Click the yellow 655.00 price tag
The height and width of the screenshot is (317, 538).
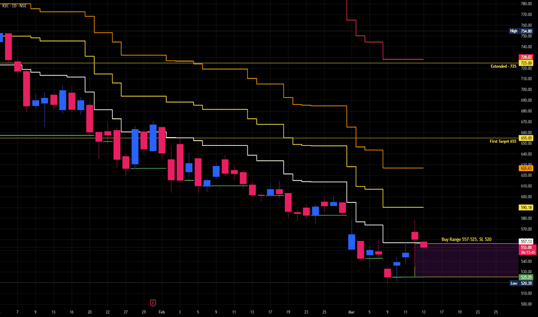click(x=525, y=138)
